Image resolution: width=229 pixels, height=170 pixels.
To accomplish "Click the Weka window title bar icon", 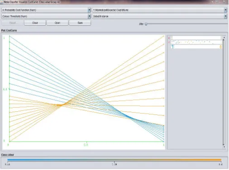I will click(x=2, y=2).
